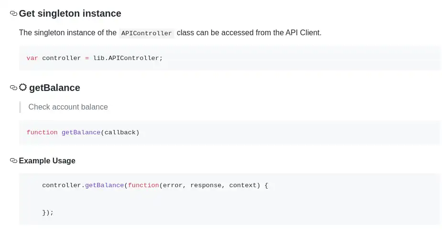Click the gear icon before getBalance
The image size is (442, 231).
coord(23,88)
